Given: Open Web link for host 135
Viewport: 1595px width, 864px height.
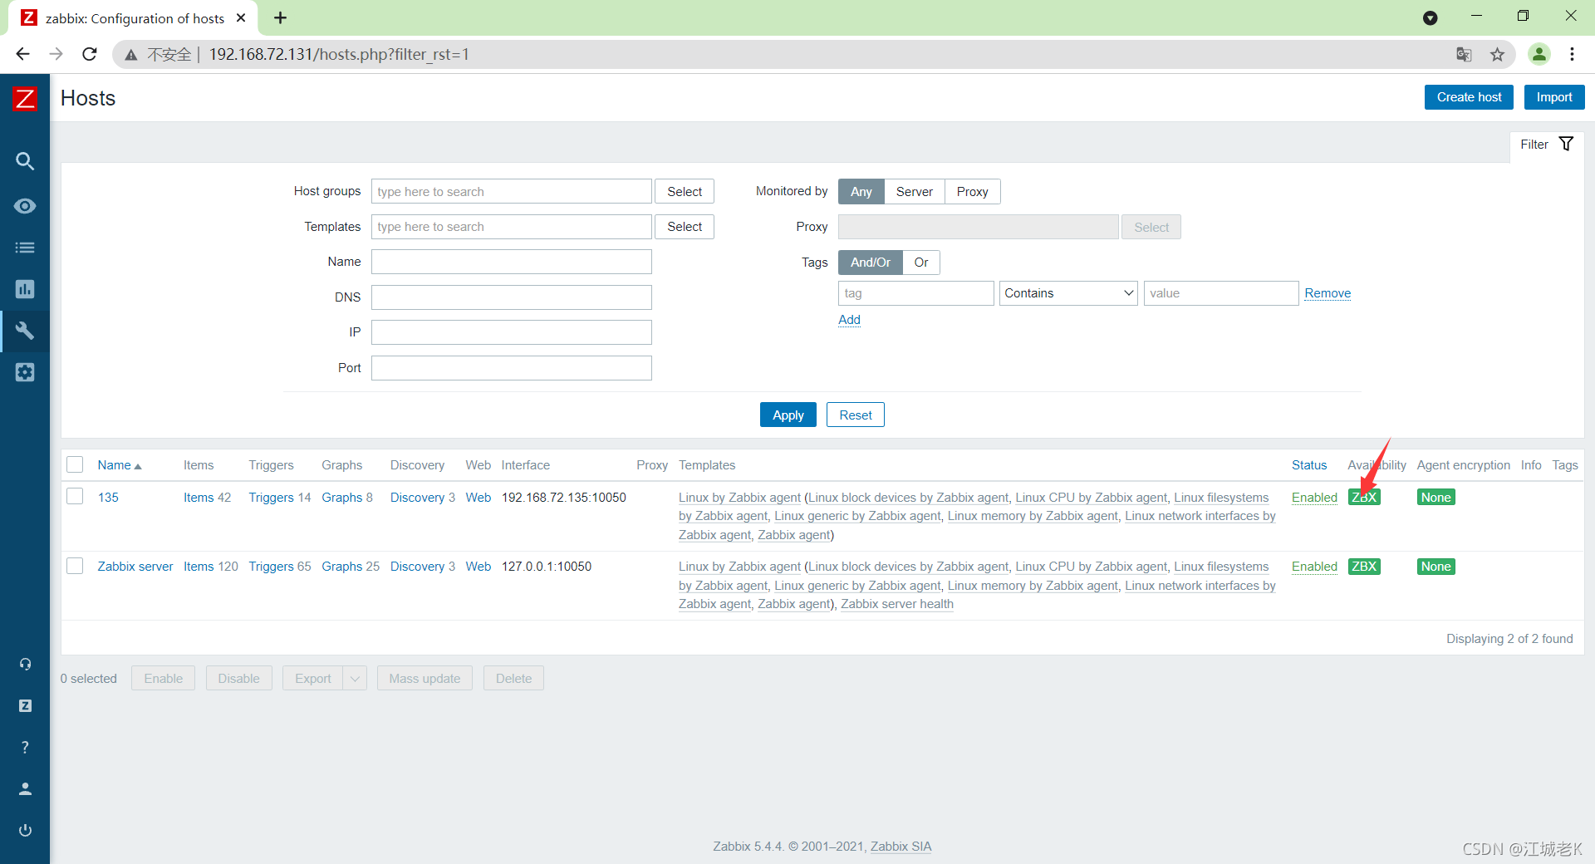Looking at the screenshot, I should (478, 498).
